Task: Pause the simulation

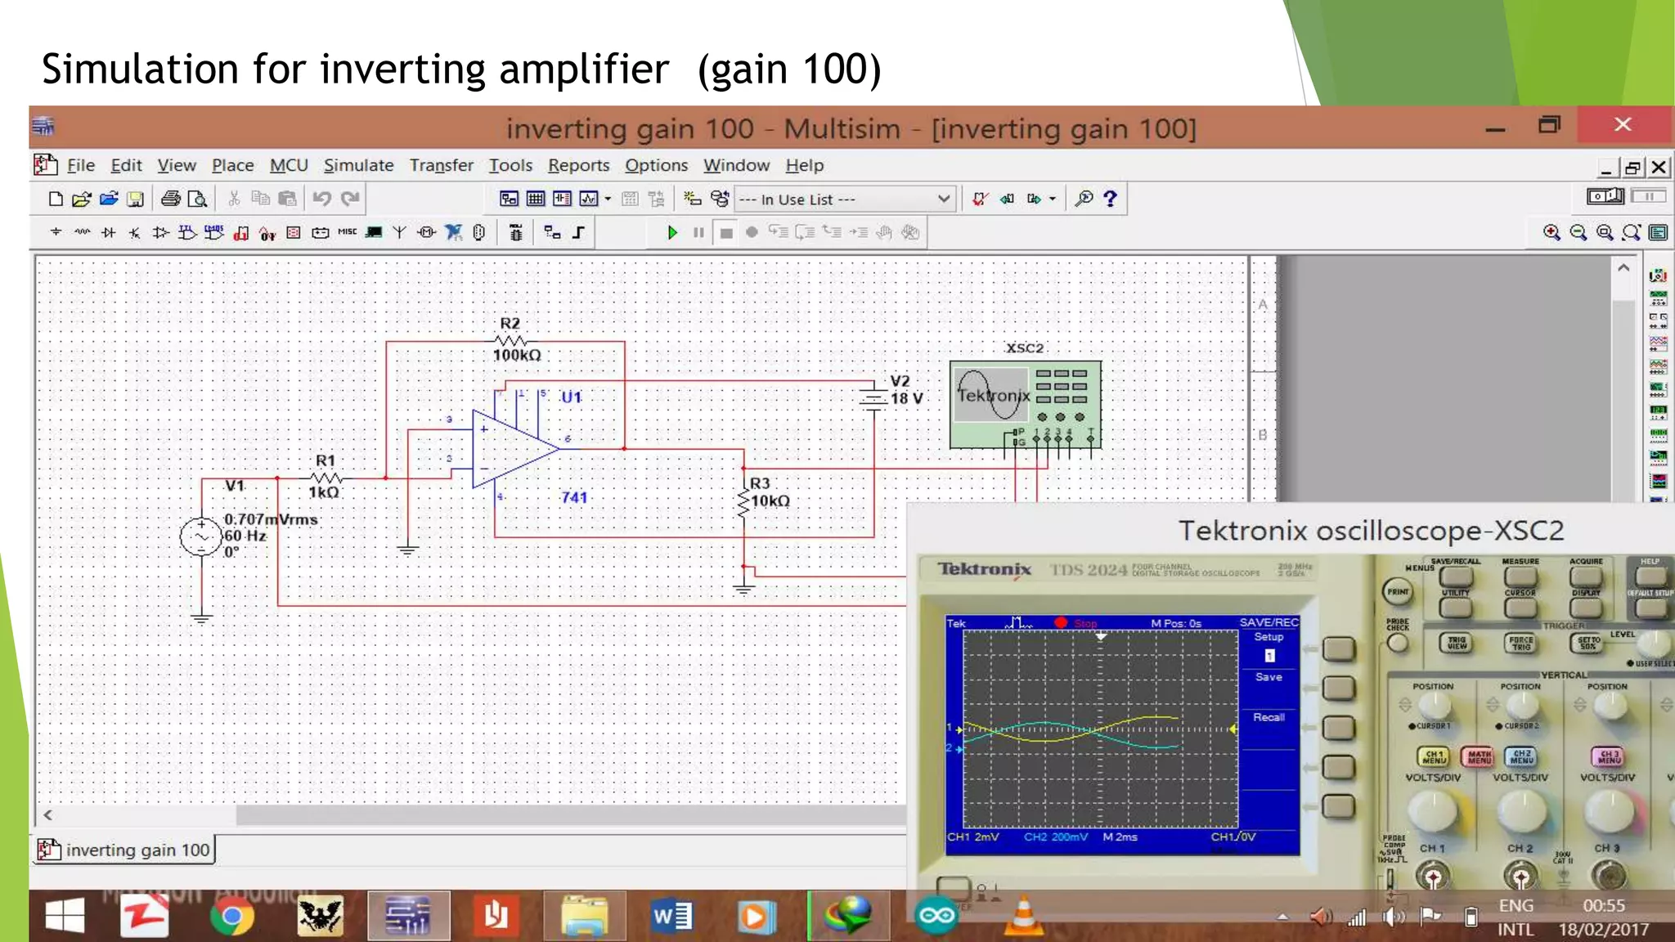Action: [x=698, y=232]
